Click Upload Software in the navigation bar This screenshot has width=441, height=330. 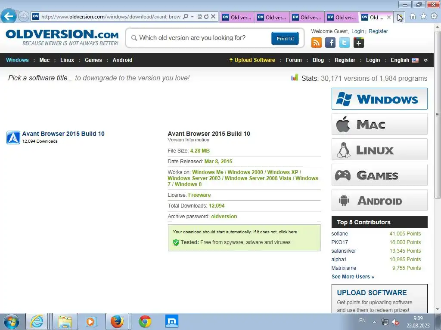tap(252, 60)
